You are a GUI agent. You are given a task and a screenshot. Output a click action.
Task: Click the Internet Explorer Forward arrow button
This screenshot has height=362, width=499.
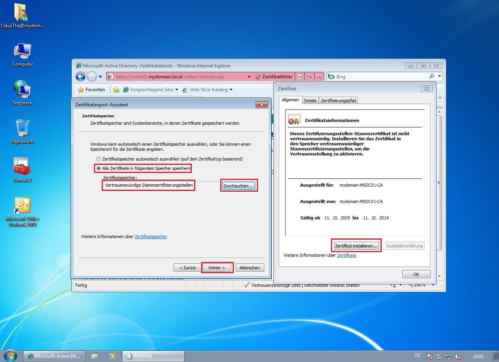pos(92,76)
